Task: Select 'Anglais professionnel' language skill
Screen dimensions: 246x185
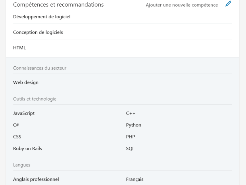Action: click(36, 179)
